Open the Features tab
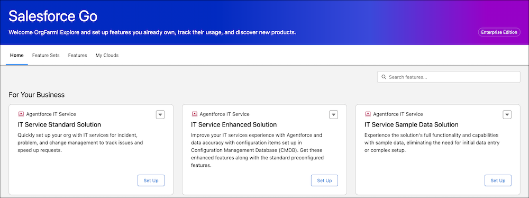529x198 pixels. click(x=78, y=55)
